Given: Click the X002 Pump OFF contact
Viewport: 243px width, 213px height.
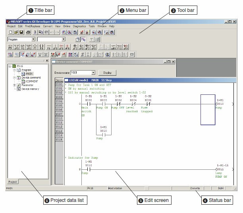Looking at the screenshot, I should coord(118,104).
